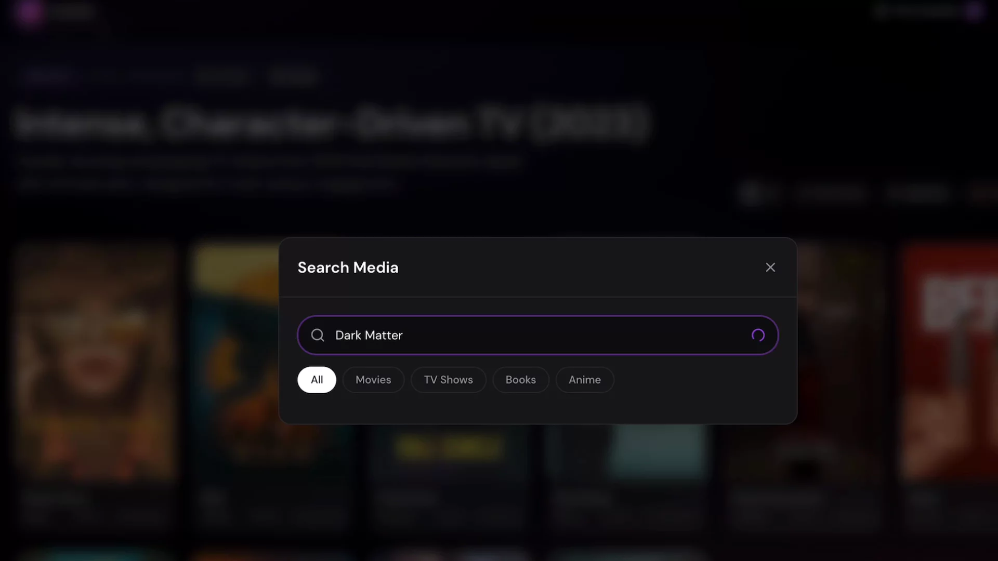Click the search icon inside the input field
Image resolution: width=998 pixels, height=561 pixels.
[317, 335]
